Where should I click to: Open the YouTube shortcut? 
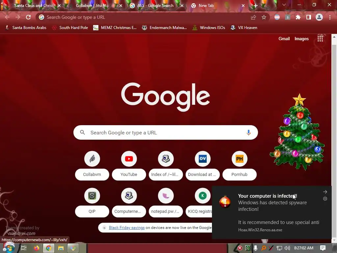(x=129, y=166)
